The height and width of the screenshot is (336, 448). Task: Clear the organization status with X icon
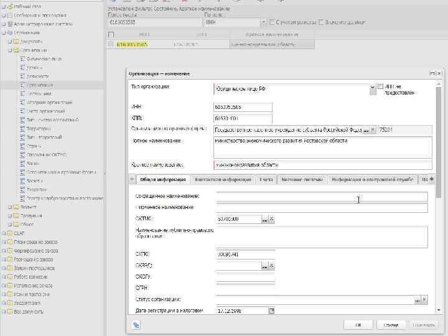coord(424,300)
